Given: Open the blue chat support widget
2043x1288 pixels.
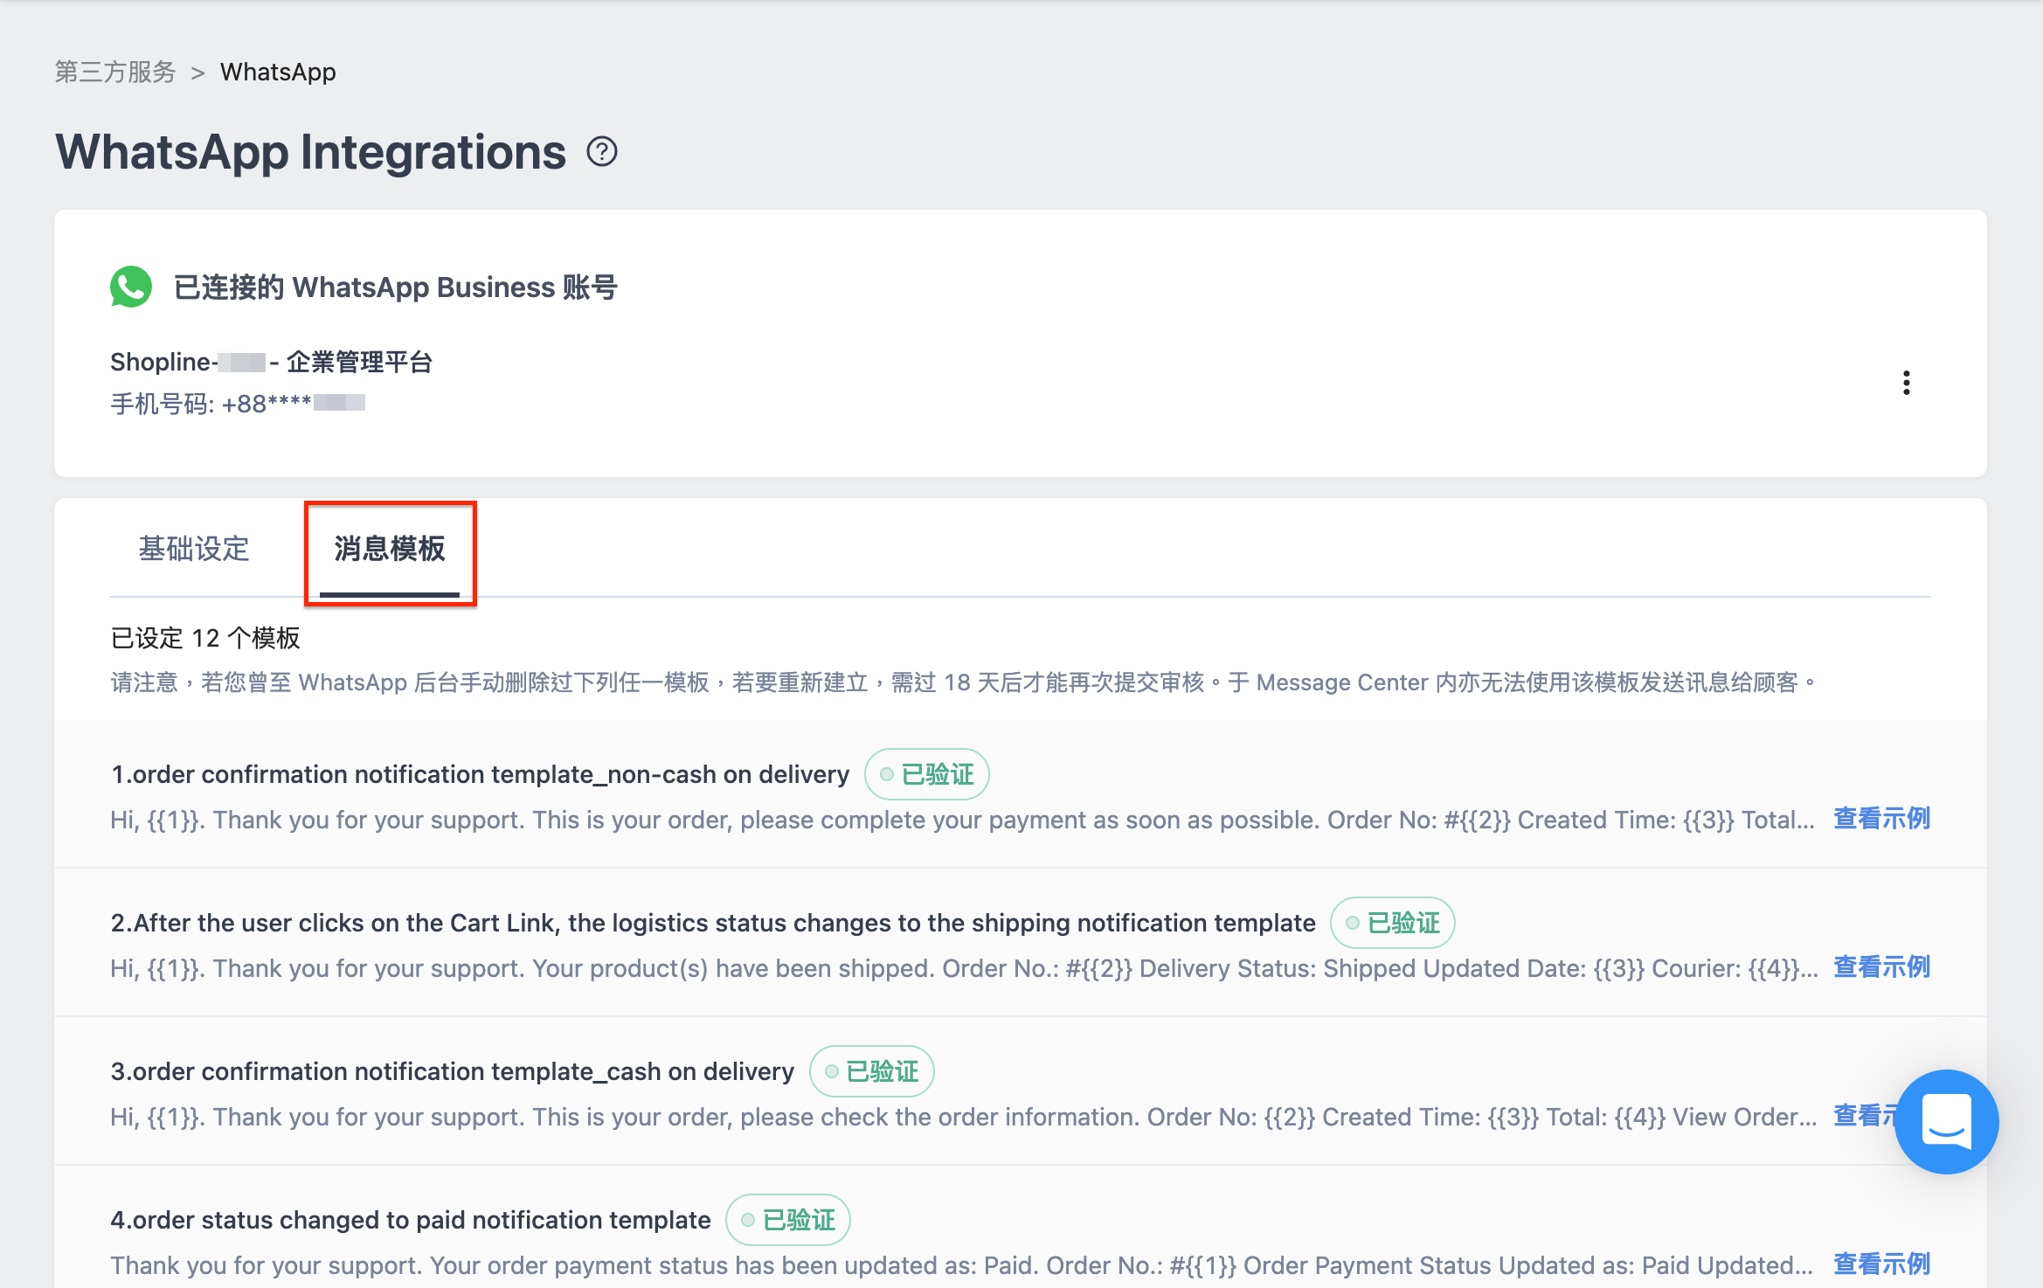Looking at the screenshot, I should point(1946,1121).
